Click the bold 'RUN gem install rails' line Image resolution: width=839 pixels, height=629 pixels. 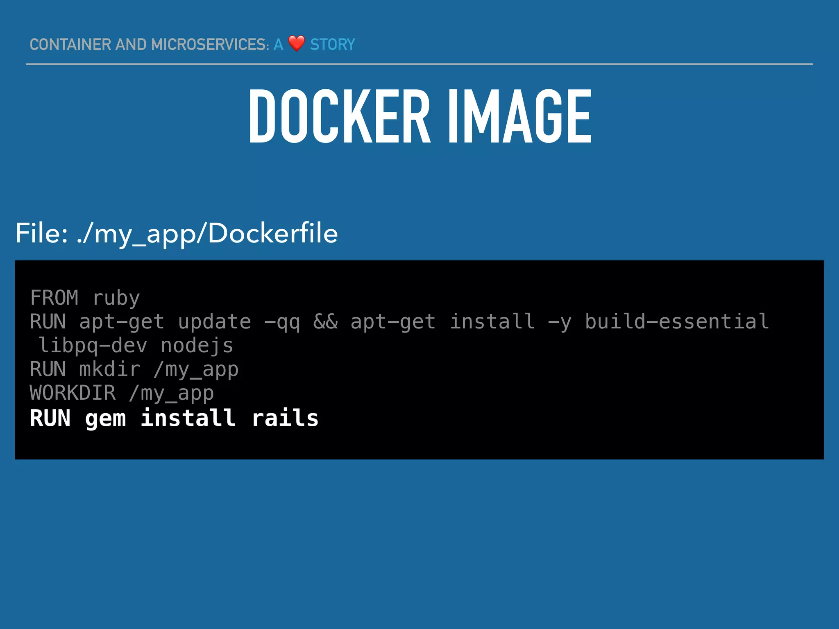(174, 419)
